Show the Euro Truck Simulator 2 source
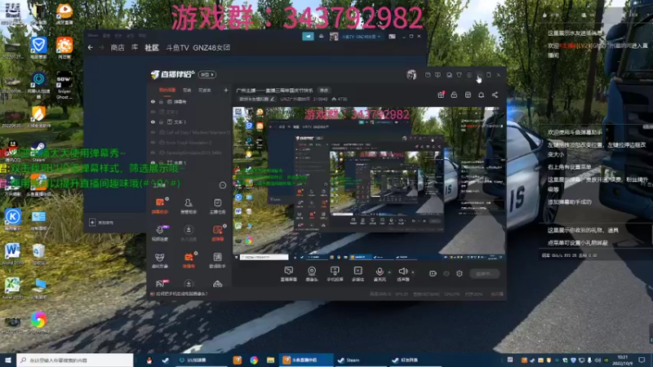 click(x=153, y=142)
